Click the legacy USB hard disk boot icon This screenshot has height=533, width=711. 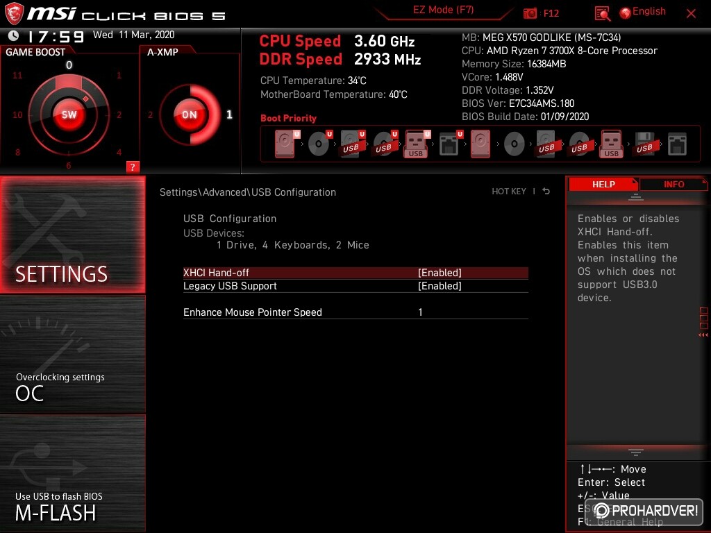click(x=546, y=144)
